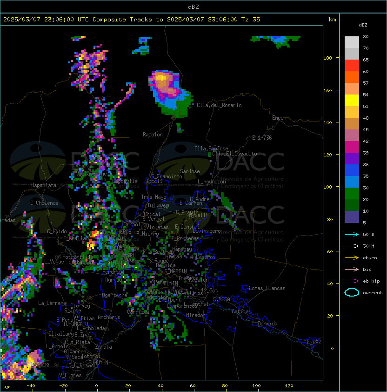Click the C_Guido place label

pos(57,231)
